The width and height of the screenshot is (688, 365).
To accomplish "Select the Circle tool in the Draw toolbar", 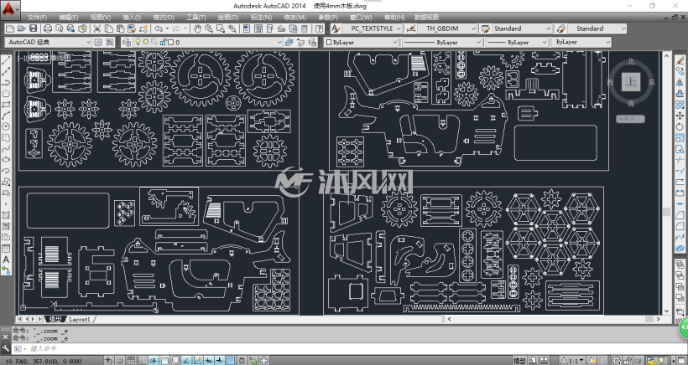I will click(6, 126).
